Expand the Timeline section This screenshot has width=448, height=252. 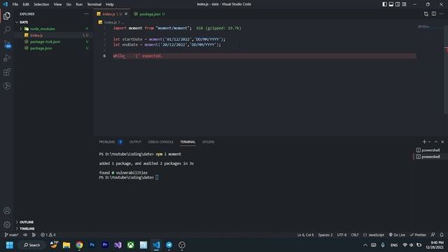click(x=53, y=229)
